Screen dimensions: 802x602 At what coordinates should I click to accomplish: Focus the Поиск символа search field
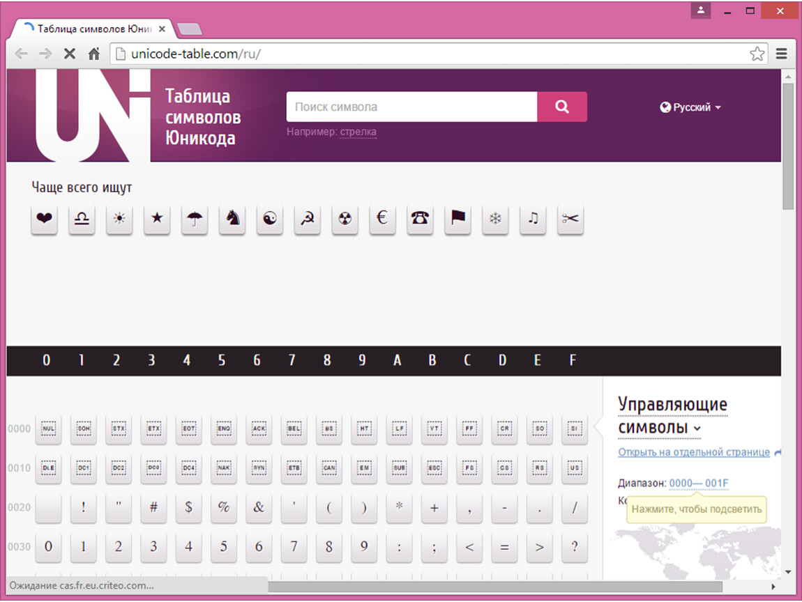coord(411,107)
